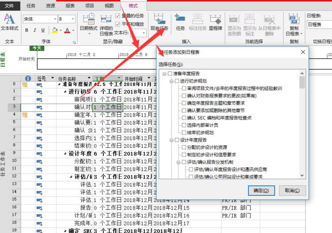Insert a Milestone (里程碑)
332x233 pixels.
[x=215, y=22]
